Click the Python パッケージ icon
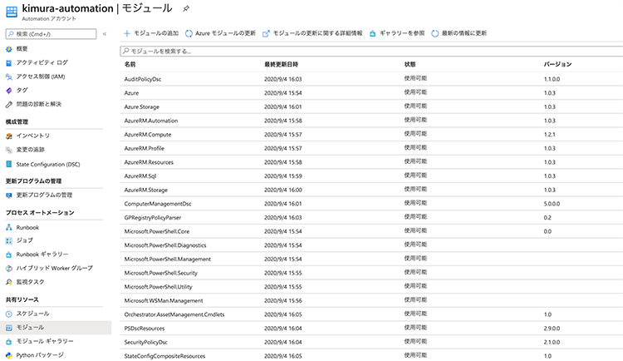Viewport: 623px width, 361px height. [10, 355]
